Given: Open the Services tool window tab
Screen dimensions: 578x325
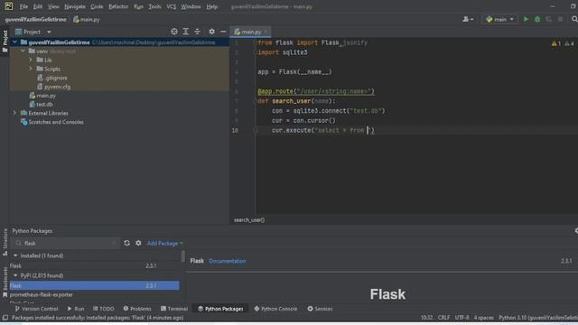Looking at the screenshot, I should coord(320,309).
